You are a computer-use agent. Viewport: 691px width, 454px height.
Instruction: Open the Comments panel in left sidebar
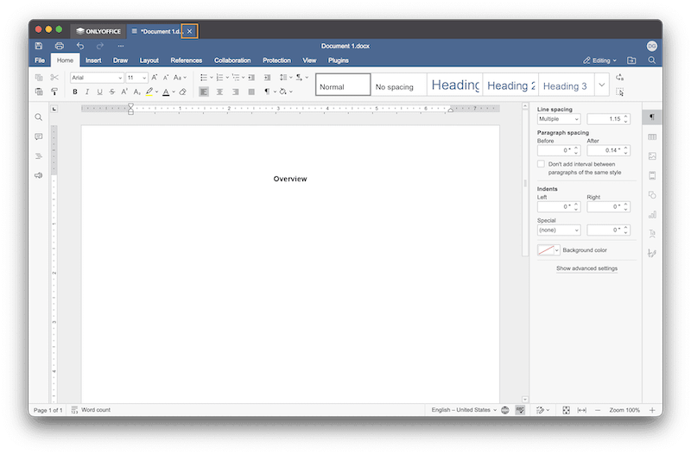(39, 136)
